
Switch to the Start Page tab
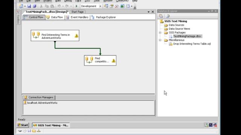point(78,12)
